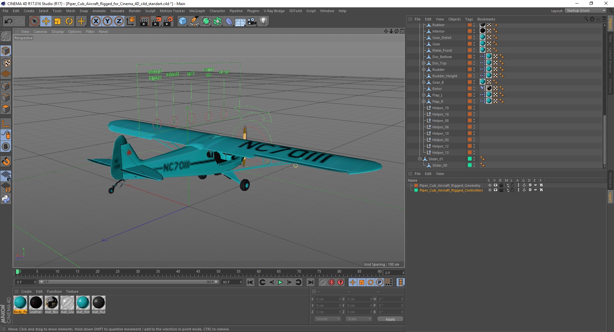Toggle Z axis lock
The height and width of the screenshot is (332, 614).
119,21
